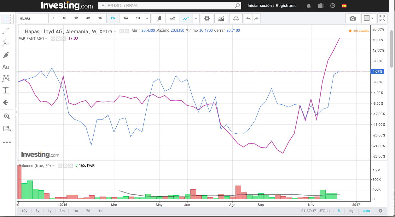Screen dimensions: 395x217
Task: Remove the VAP, SANTIAGO comparison series
Action: 63,38
